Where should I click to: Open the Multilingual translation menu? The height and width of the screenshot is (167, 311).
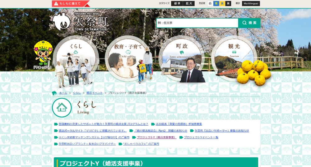tap(251, 3)
